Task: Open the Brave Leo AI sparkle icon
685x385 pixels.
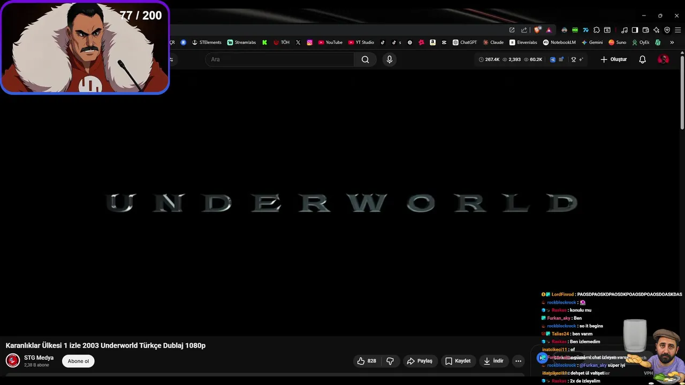Action: pos(656,30)
